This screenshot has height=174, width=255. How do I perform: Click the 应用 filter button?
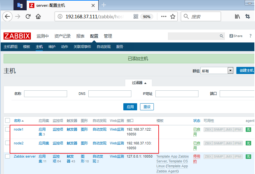tap(130, 107)
